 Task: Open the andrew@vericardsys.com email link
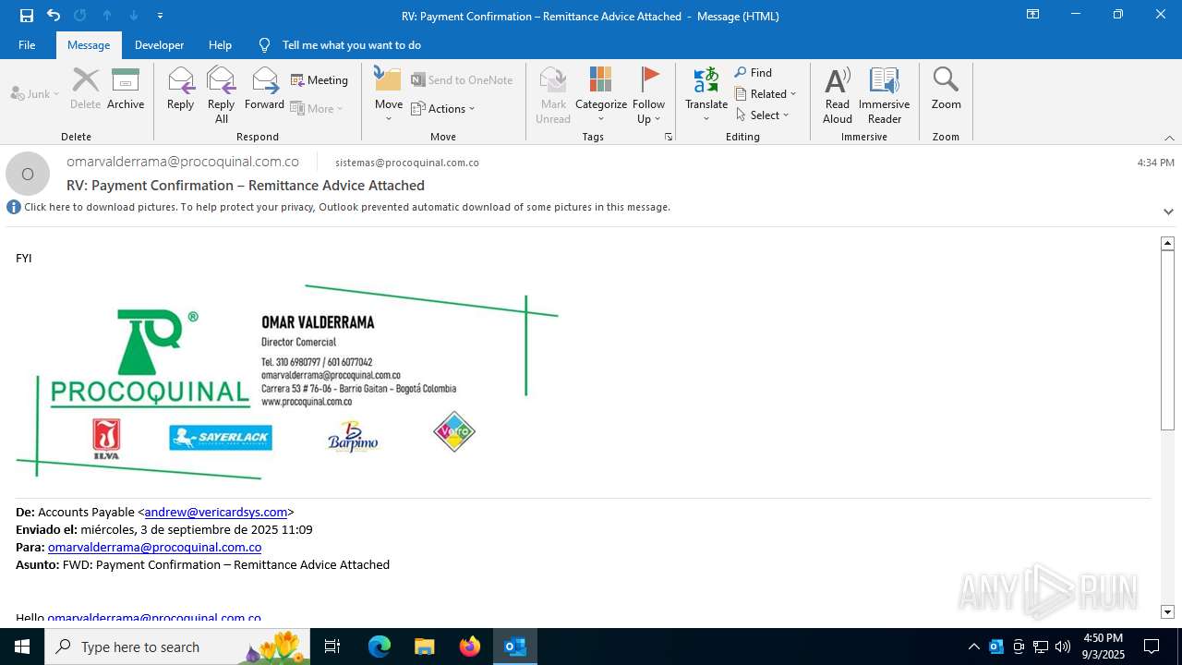click(216, 512)
